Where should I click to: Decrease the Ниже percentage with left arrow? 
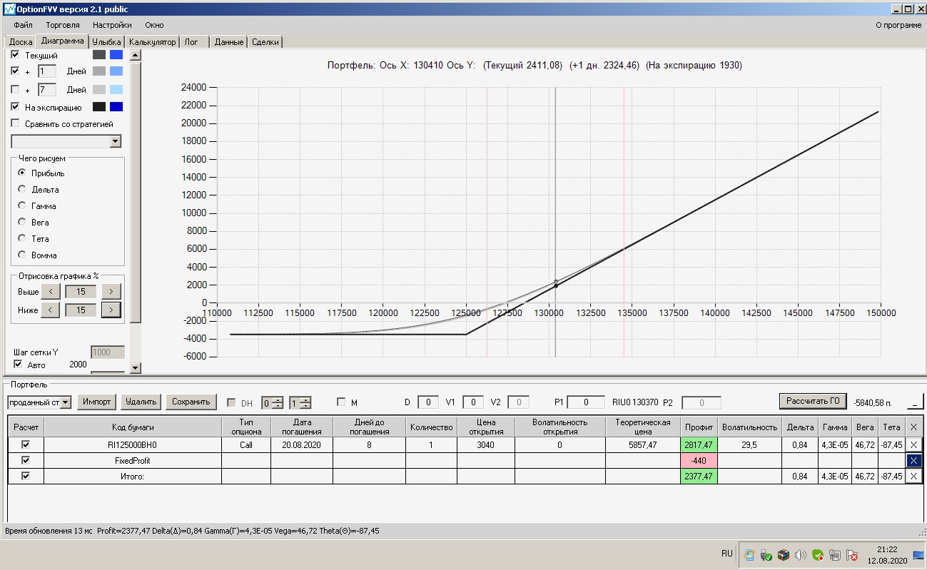coord(50,310)
